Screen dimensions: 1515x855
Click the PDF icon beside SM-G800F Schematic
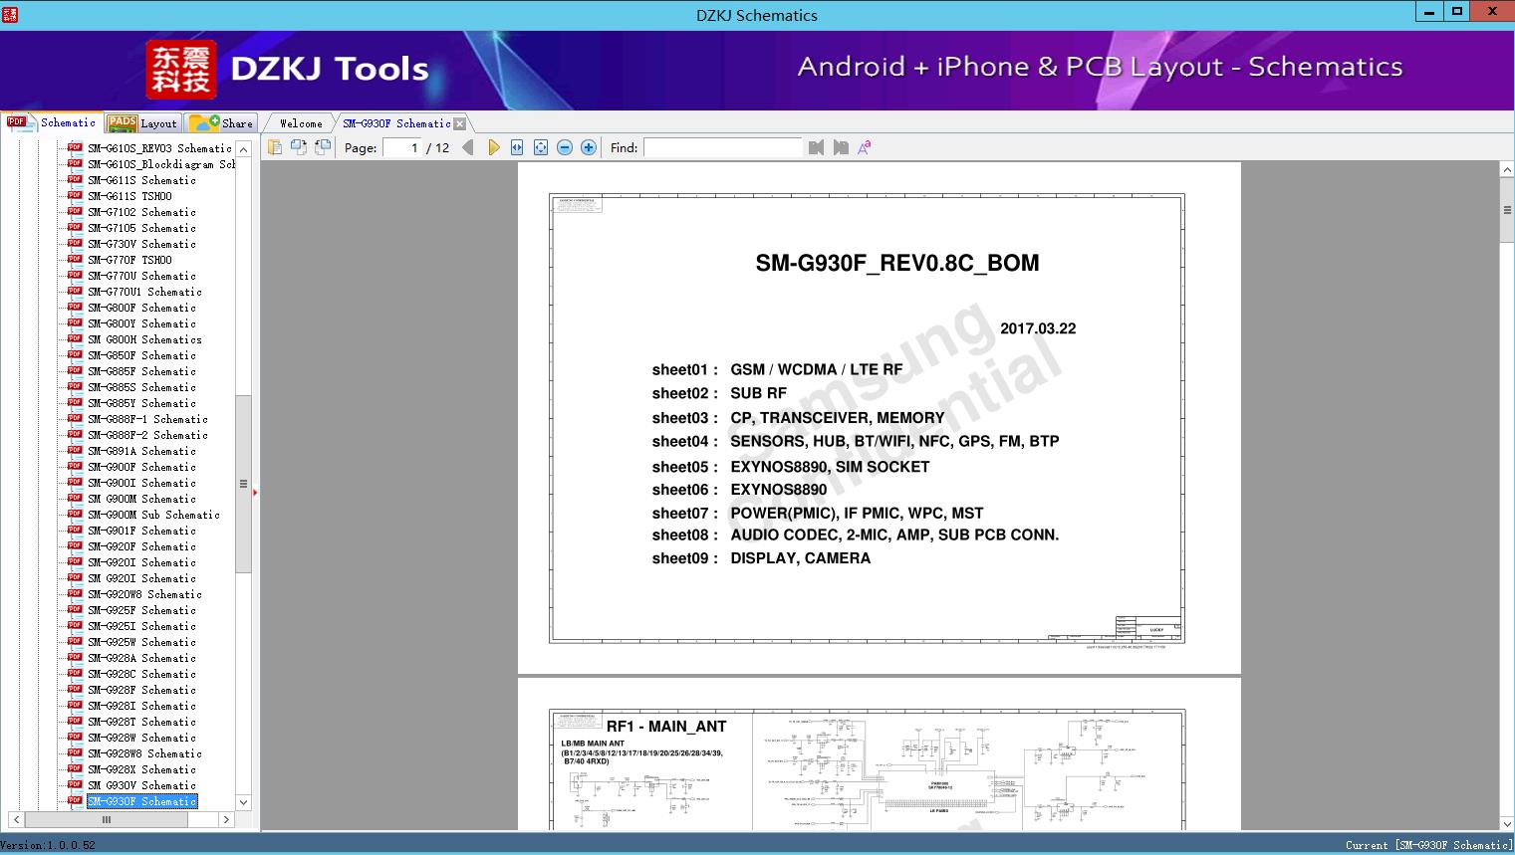tap(75, 307)
